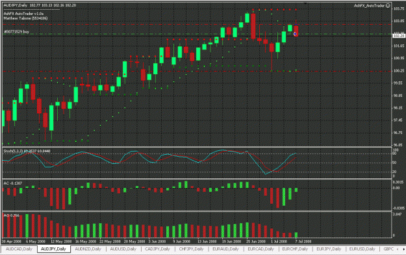
Task: Click the left arrow of the chart tabs
Action: (398, 249)
